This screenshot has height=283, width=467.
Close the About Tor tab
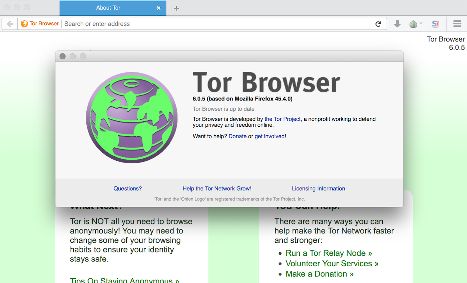click(x=159, y=8)
